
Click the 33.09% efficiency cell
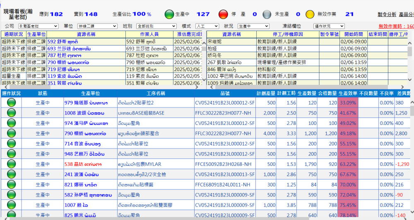348,103
